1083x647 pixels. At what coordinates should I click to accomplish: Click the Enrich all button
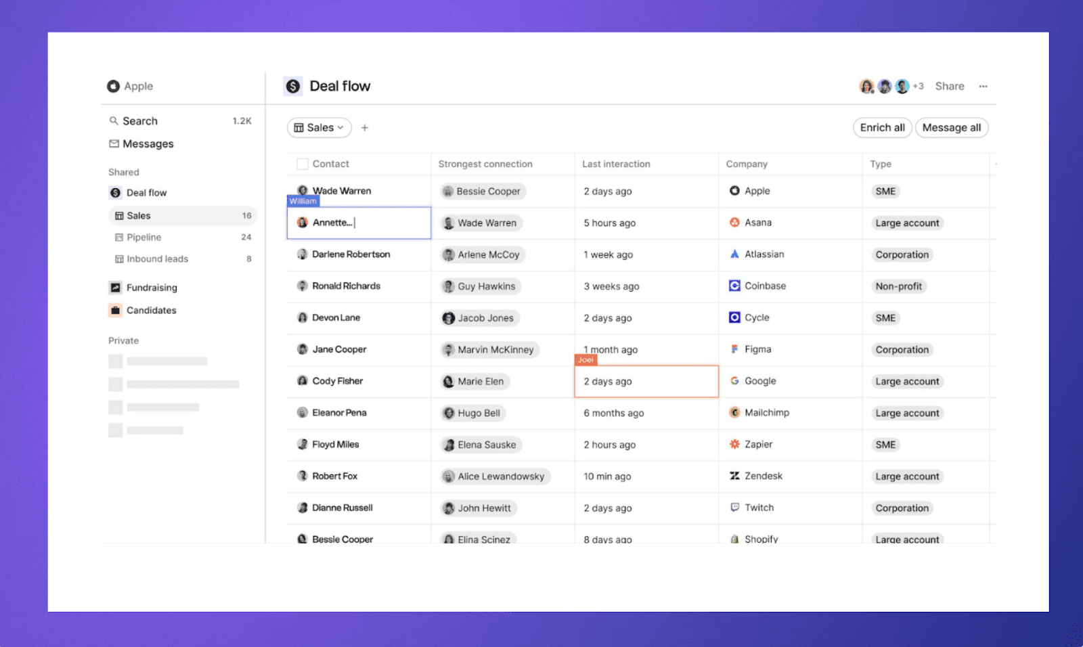(881, 127)
